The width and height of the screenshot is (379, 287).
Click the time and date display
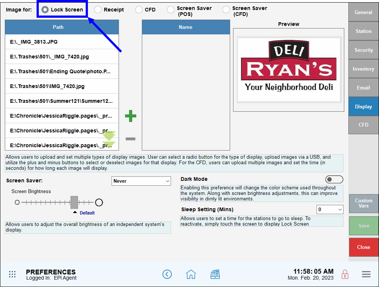coord(311,274)
